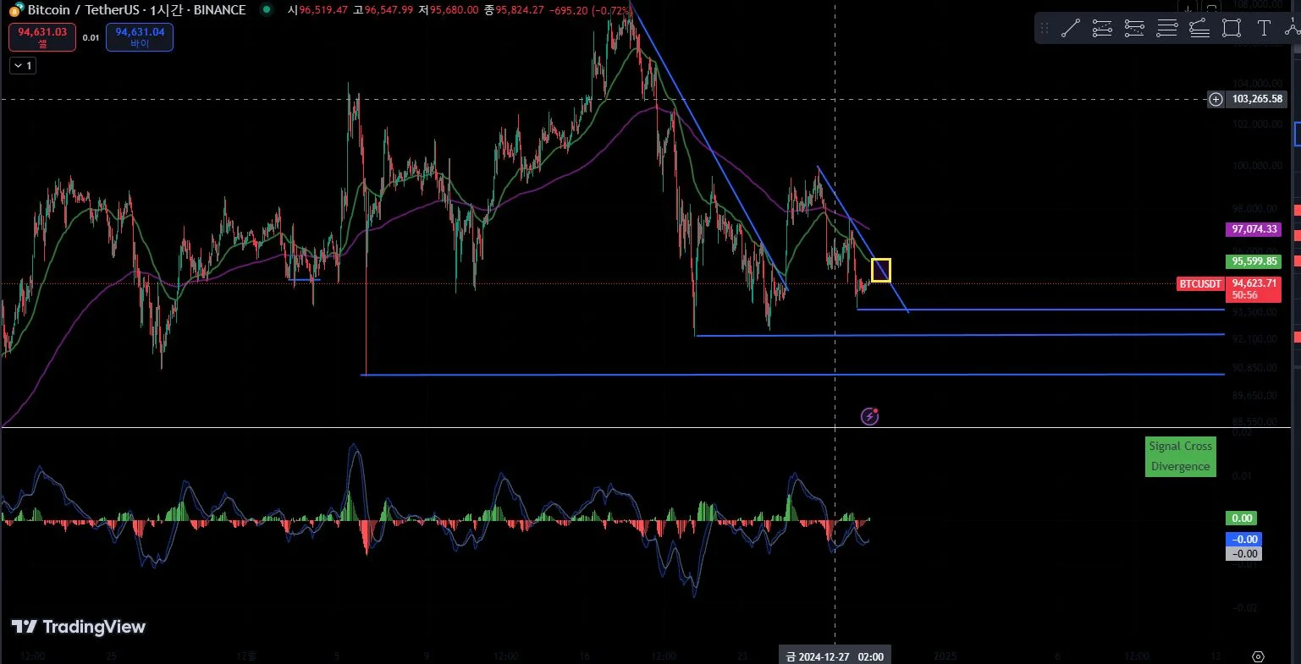
Task: Click the Signal Cross Divergence label
Action: [x=1180, y=456]
